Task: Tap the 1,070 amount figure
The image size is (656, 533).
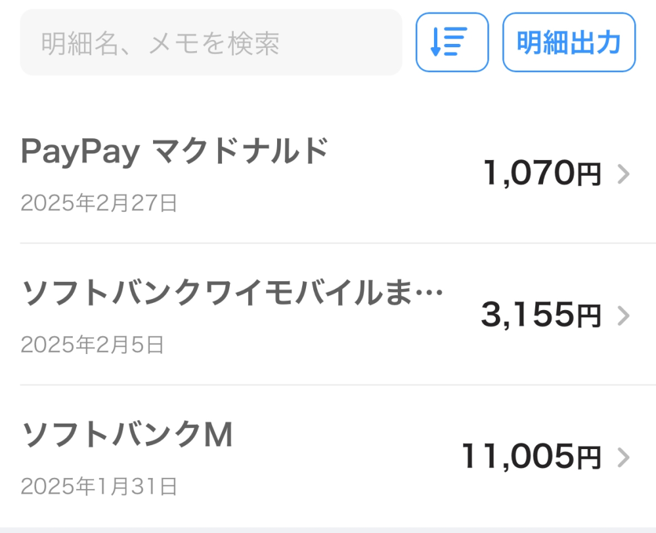Action: (x=529, y=174)
